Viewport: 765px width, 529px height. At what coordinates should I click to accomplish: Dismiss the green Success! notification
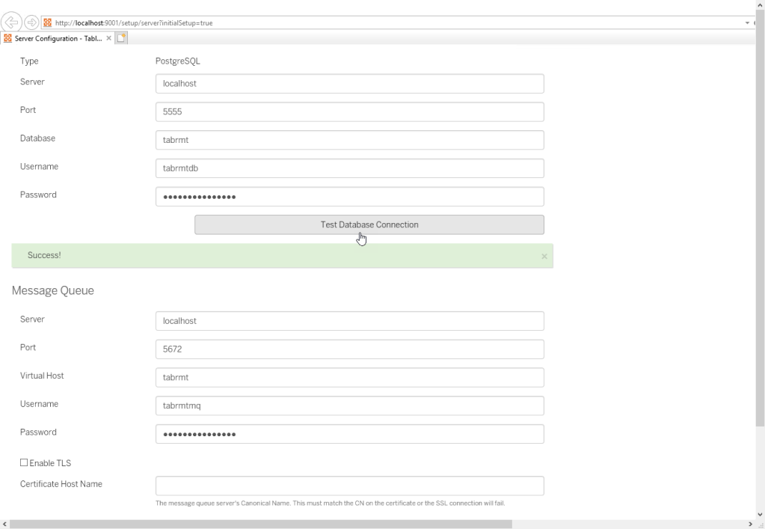click(544, 256)
